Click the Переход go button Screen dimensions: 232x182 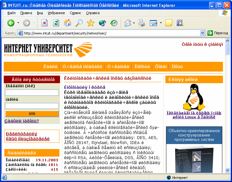218,33
